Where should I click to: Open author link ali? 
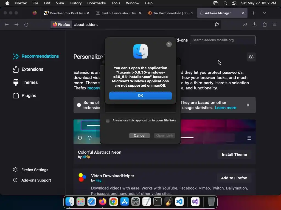[x=84, y=157]
